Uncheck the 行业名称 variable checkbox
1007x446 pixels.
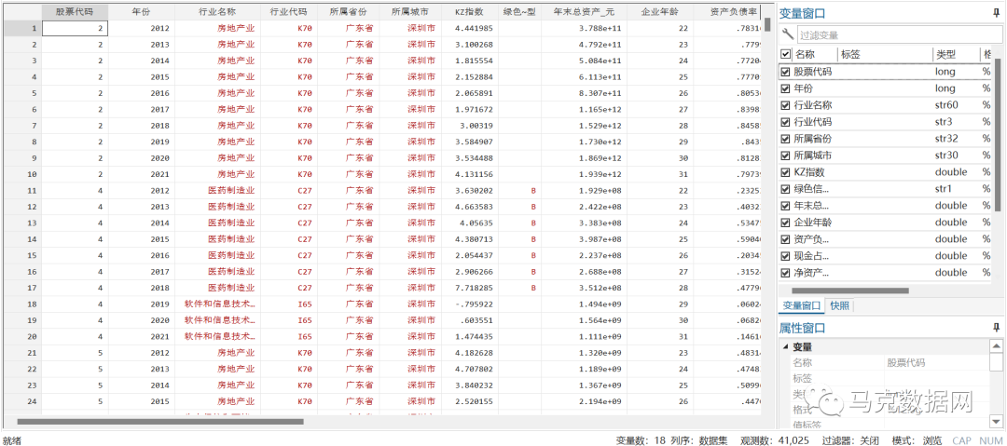pos(785,105)
